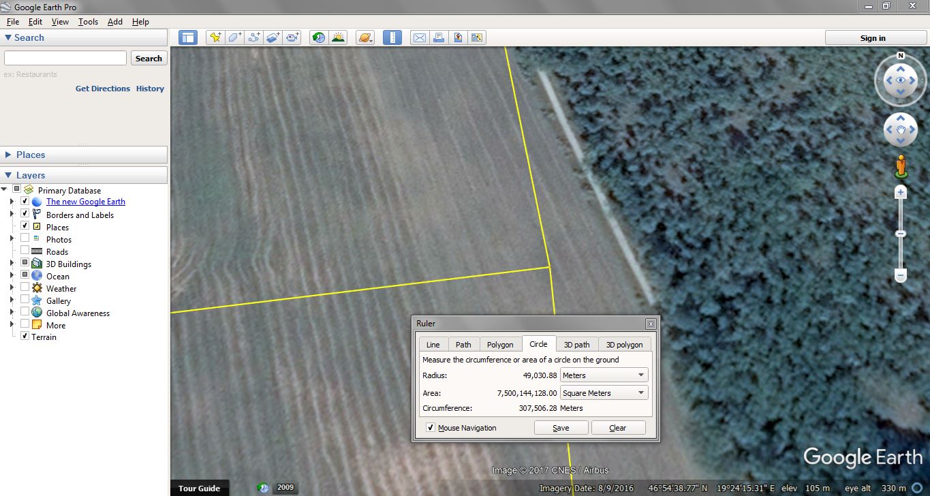This screenshot has height=496, width=930.
Task: Select the Add Image Overlay icon
Action: [273, 37]
